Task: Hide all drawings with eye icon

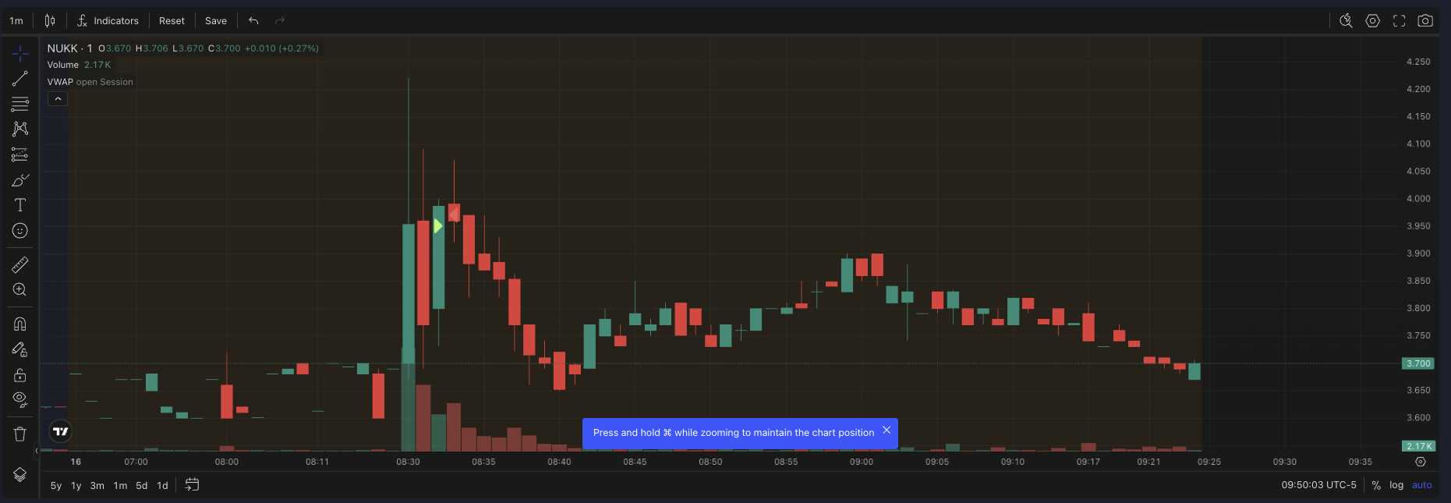Action: pos(20,399)
